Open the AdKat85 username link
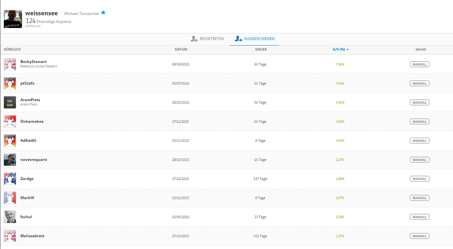Screen dimensions: 453x249 click(x=28, y=141)
